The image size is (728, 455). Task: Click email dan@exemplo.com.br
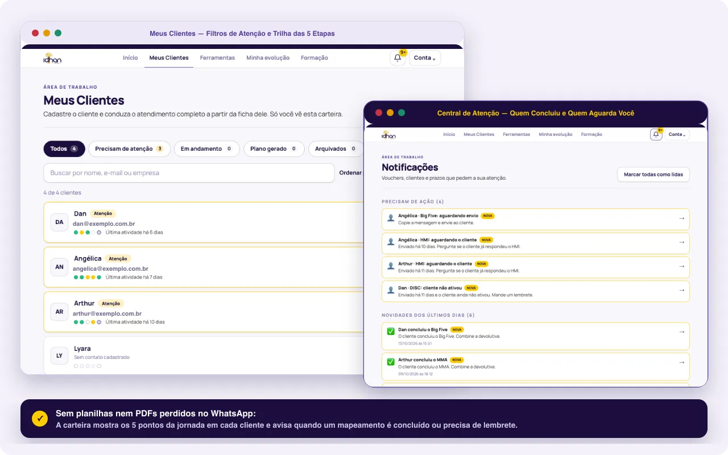pyautogui.click(x=104, y=224)
